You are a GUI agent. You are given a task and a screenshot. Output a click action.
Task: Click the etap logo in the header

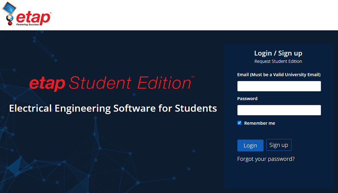[28, 15]
